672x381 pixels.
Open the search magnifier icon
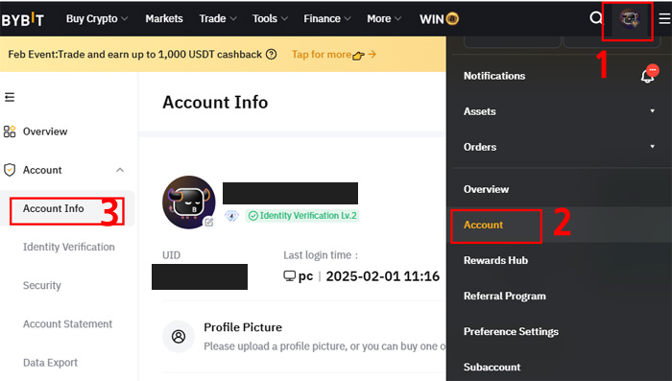click(x=596, y=18)
